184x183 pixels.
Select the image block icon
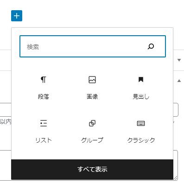tap(92, 80)
